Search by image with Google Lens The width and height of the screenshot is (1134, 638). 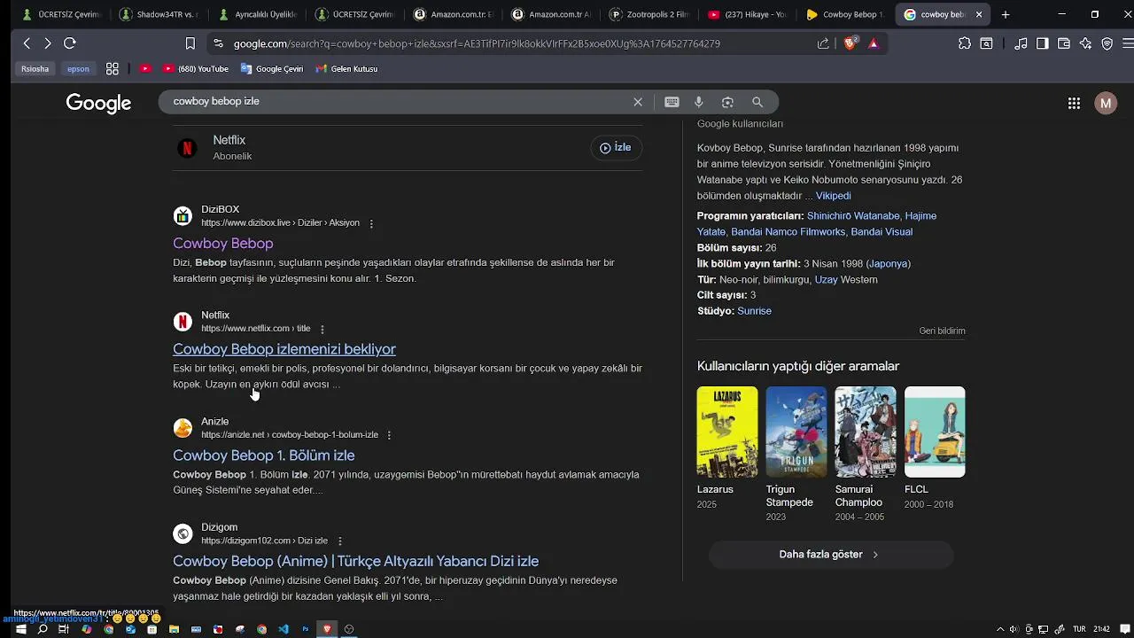727,102
